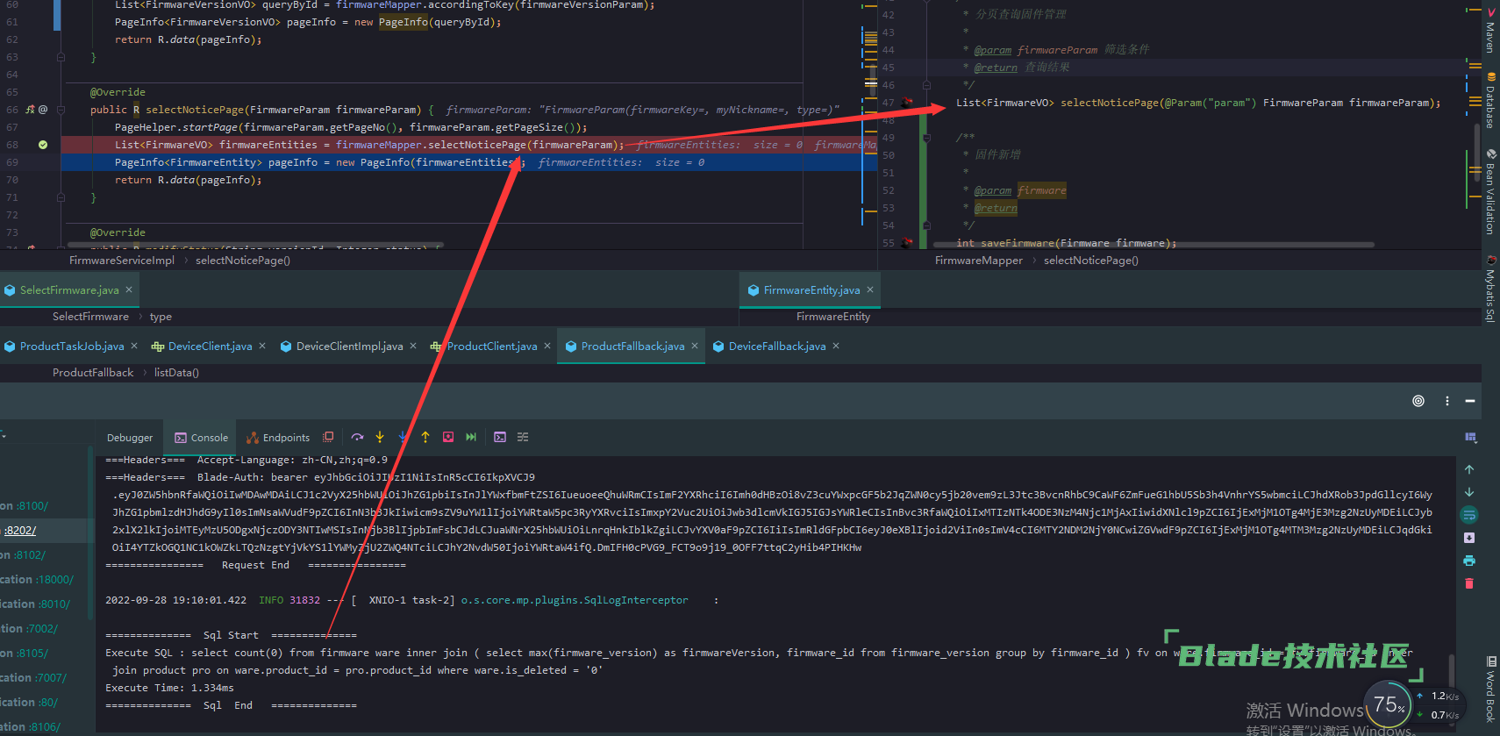Viewport: 1500px width, 736px height.
Task: Click the 75% floating memory monitor widget
Action: (1390, 705)
